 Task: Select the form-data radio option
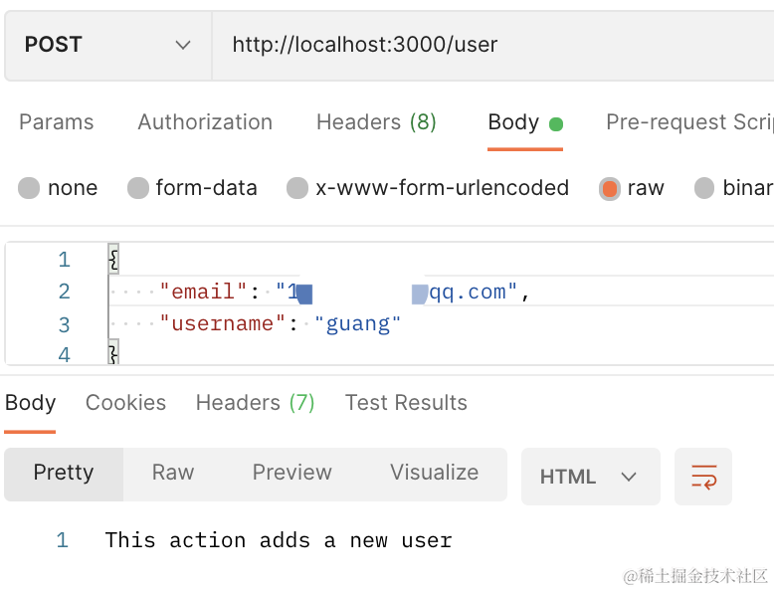point(138,188)
